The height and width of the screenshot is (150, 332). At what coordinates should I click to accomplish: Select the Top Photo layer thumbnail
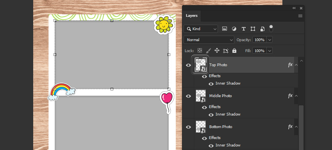tap(200, 65)
